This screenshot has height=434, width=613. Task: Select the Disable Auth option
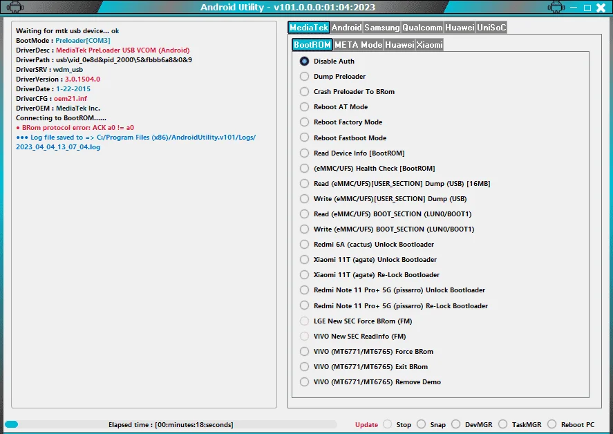click(304, 62)
